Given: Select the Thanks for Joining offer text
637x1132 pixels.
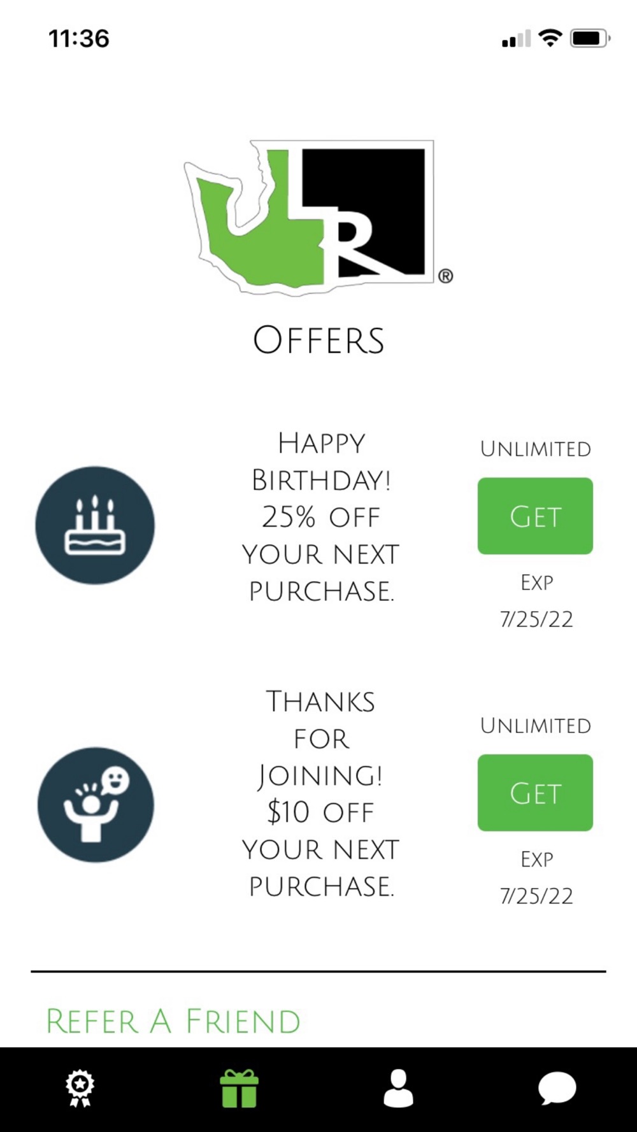Looking at the screenshot, I should 320,794.
